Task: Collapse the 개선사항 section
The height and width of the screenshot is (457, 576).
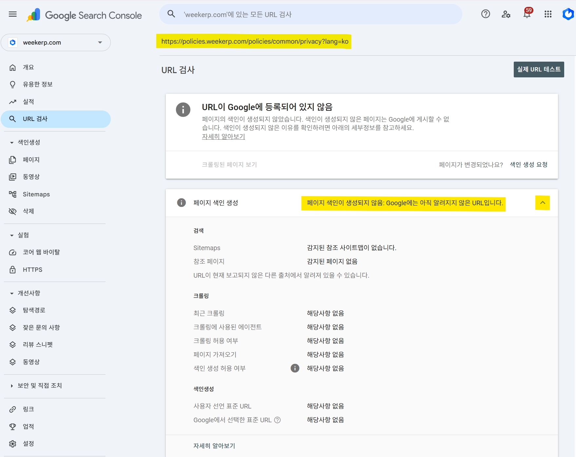Action: tap(12, 293)
